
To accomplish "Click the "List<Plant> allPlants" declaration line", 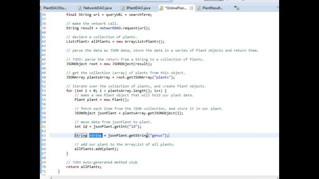I will [x=115, y=42].
